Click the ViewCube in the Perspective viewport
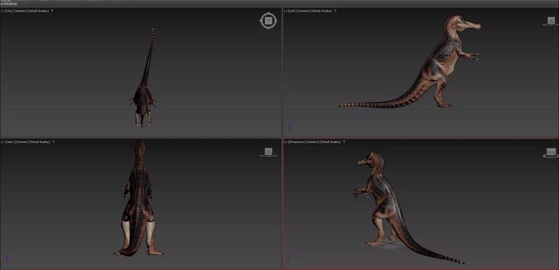 pyautogui.click(x=551, y=152)
